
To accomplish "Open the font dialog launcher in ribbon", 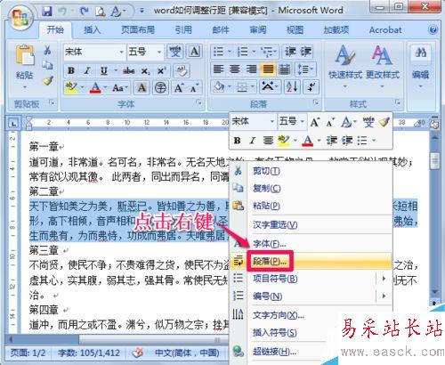I will (x=198, y=102).
